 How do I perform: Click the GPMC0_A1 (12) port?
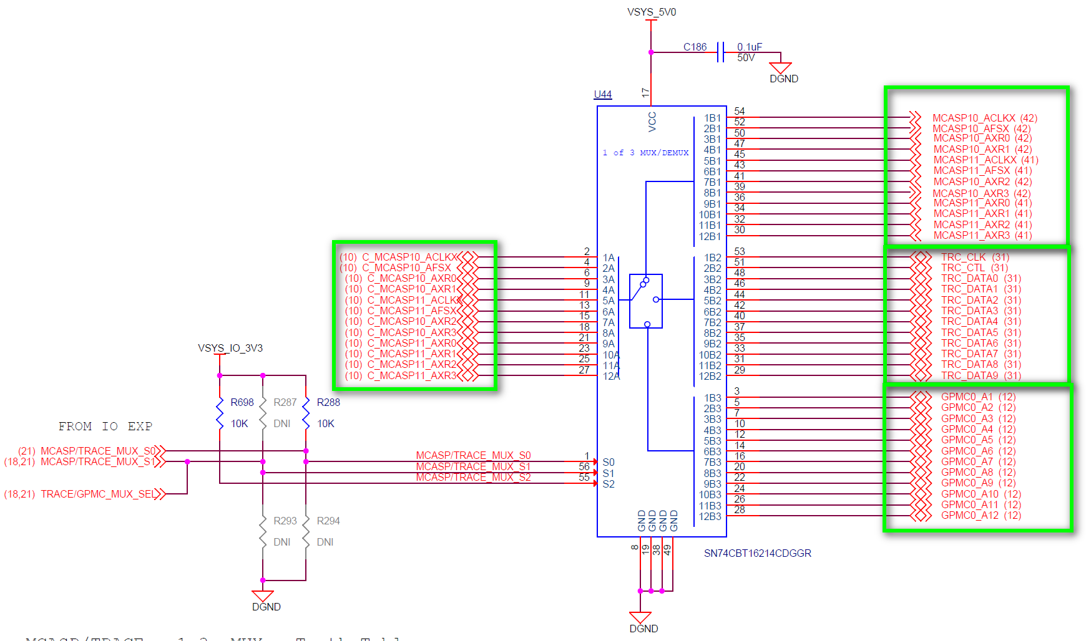(x=963, y=397)
